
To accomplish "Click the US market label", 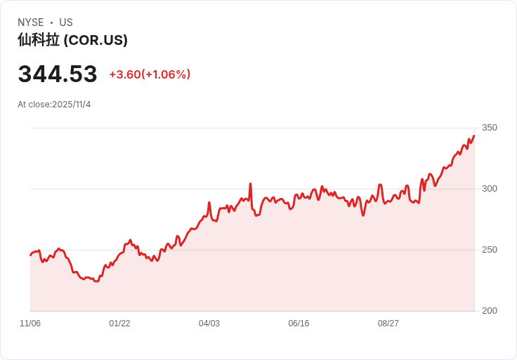I will [x=66, y=22].
